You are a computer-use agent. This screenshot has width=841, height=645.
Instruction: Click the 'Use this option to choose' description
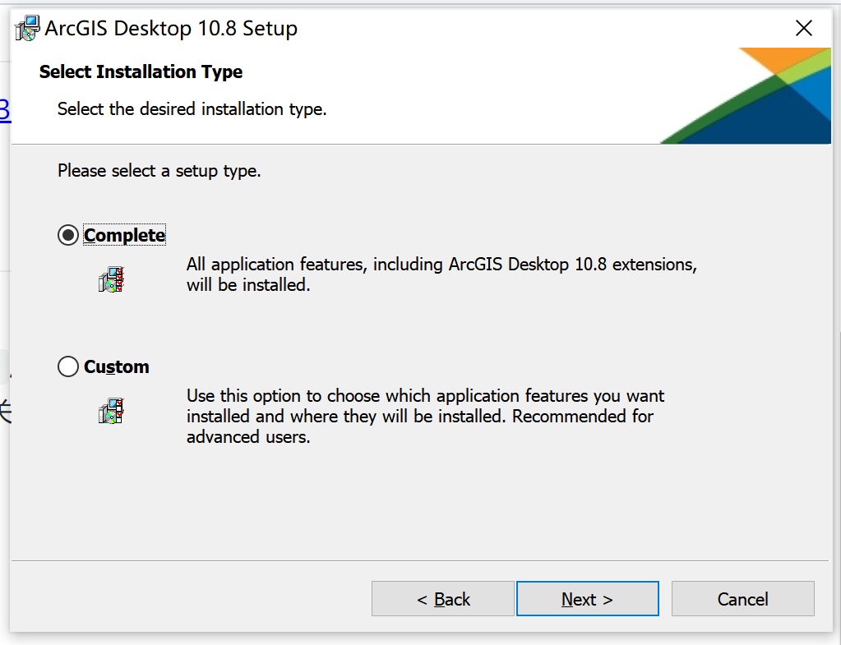[x=425, y=416]
